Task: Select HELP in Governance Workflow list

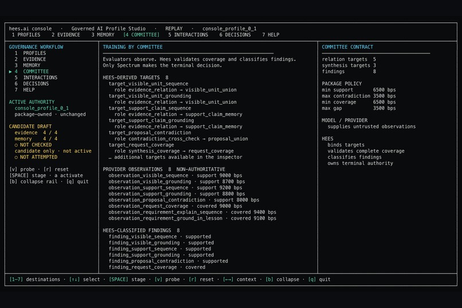Action: click(25, 90)
